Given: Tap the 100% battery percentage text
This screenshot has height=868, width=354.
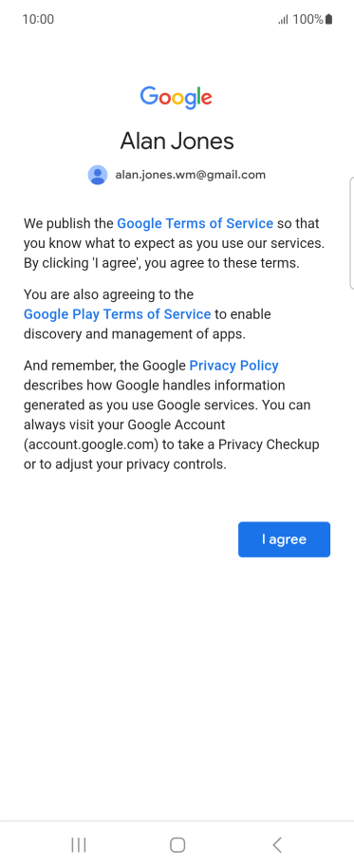Looking at the screenshot, I should pyautogui.click(x=308, y=19).
